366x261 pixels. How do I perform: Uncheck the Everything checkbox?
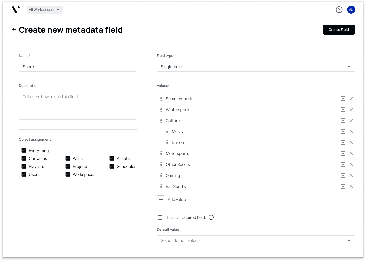pyautogui.click(x=24, y=150)
